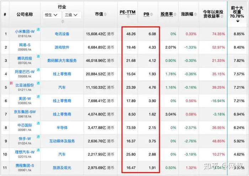Sort table by PB column
This screenshot has width=249, height=176.
(x=152, y=14)
